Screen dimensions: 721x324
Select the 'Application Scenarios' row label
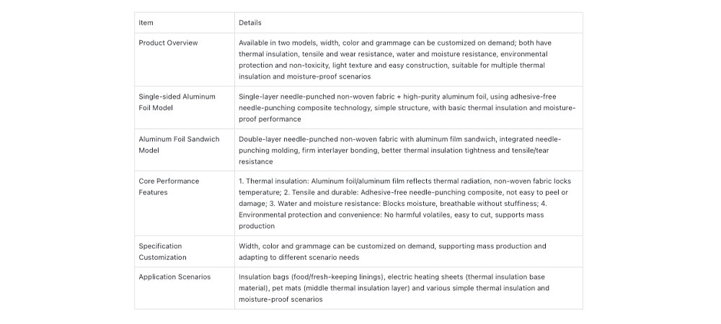click(x=174, y=277)
